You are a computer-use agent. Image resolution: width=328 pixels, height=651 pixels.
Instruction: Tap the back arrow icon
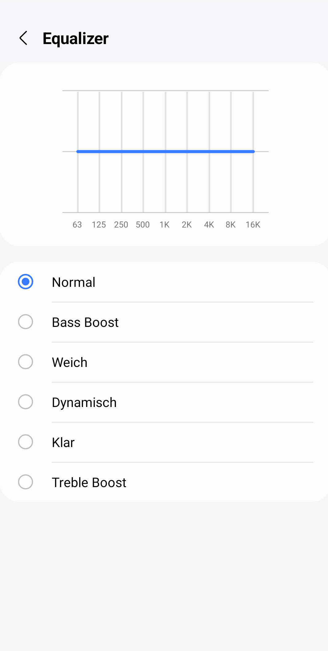[x=24, y=38]
